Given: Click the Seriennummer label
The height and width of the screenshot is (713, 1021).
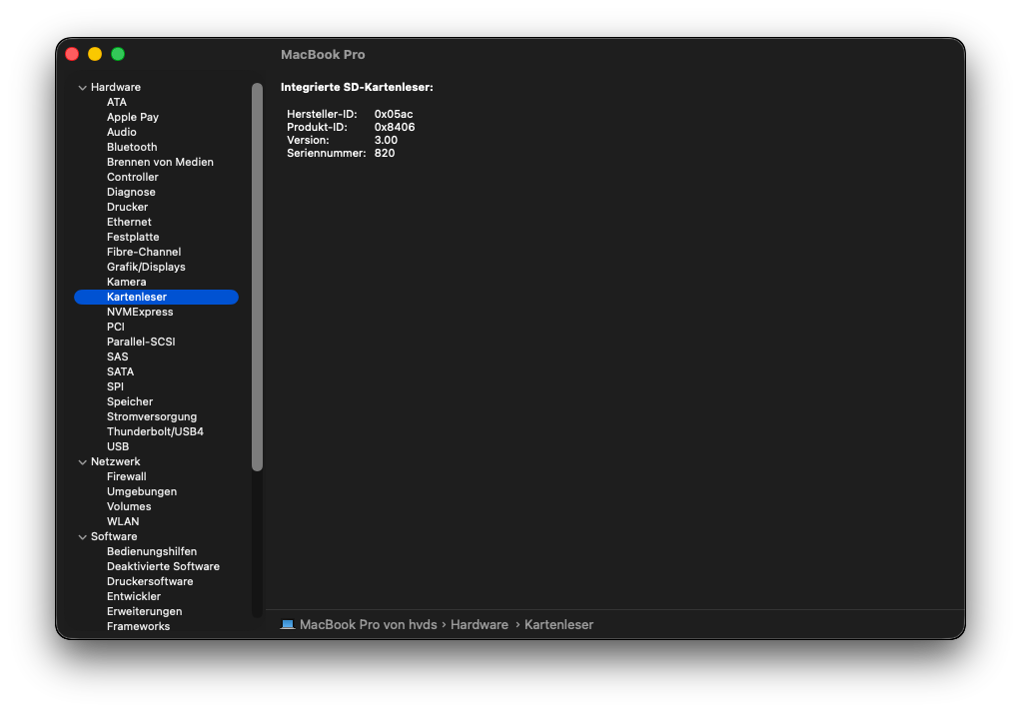Looking at the screenshot, I should click(327, 153).
